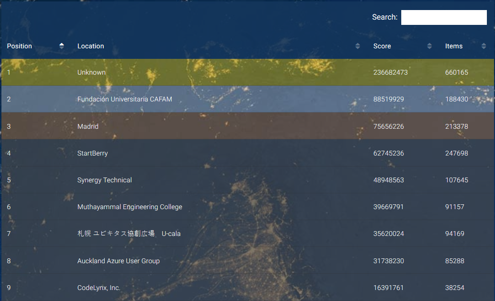Select Auckland Azure User Group location
This screenshot has width=495, height=301.
pyautogui.click(x=119, y=261)
